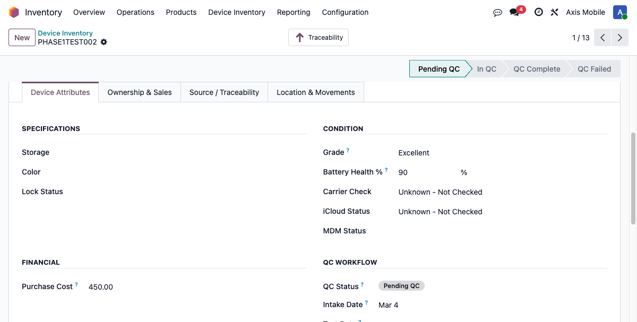Open the iCloud Status selection field
This screenshot has height=322, width=637.
tap(440, 211)
